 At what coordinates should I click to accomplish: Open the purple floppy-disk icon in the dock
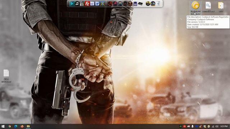135,4
